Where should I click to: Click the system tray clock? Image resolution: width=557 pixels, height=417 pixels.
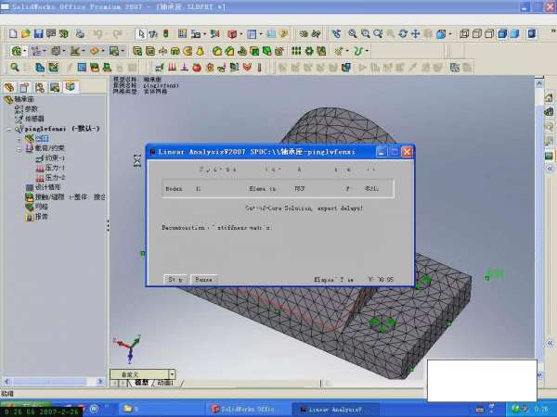pyautogui.click(x=540, y=410)
